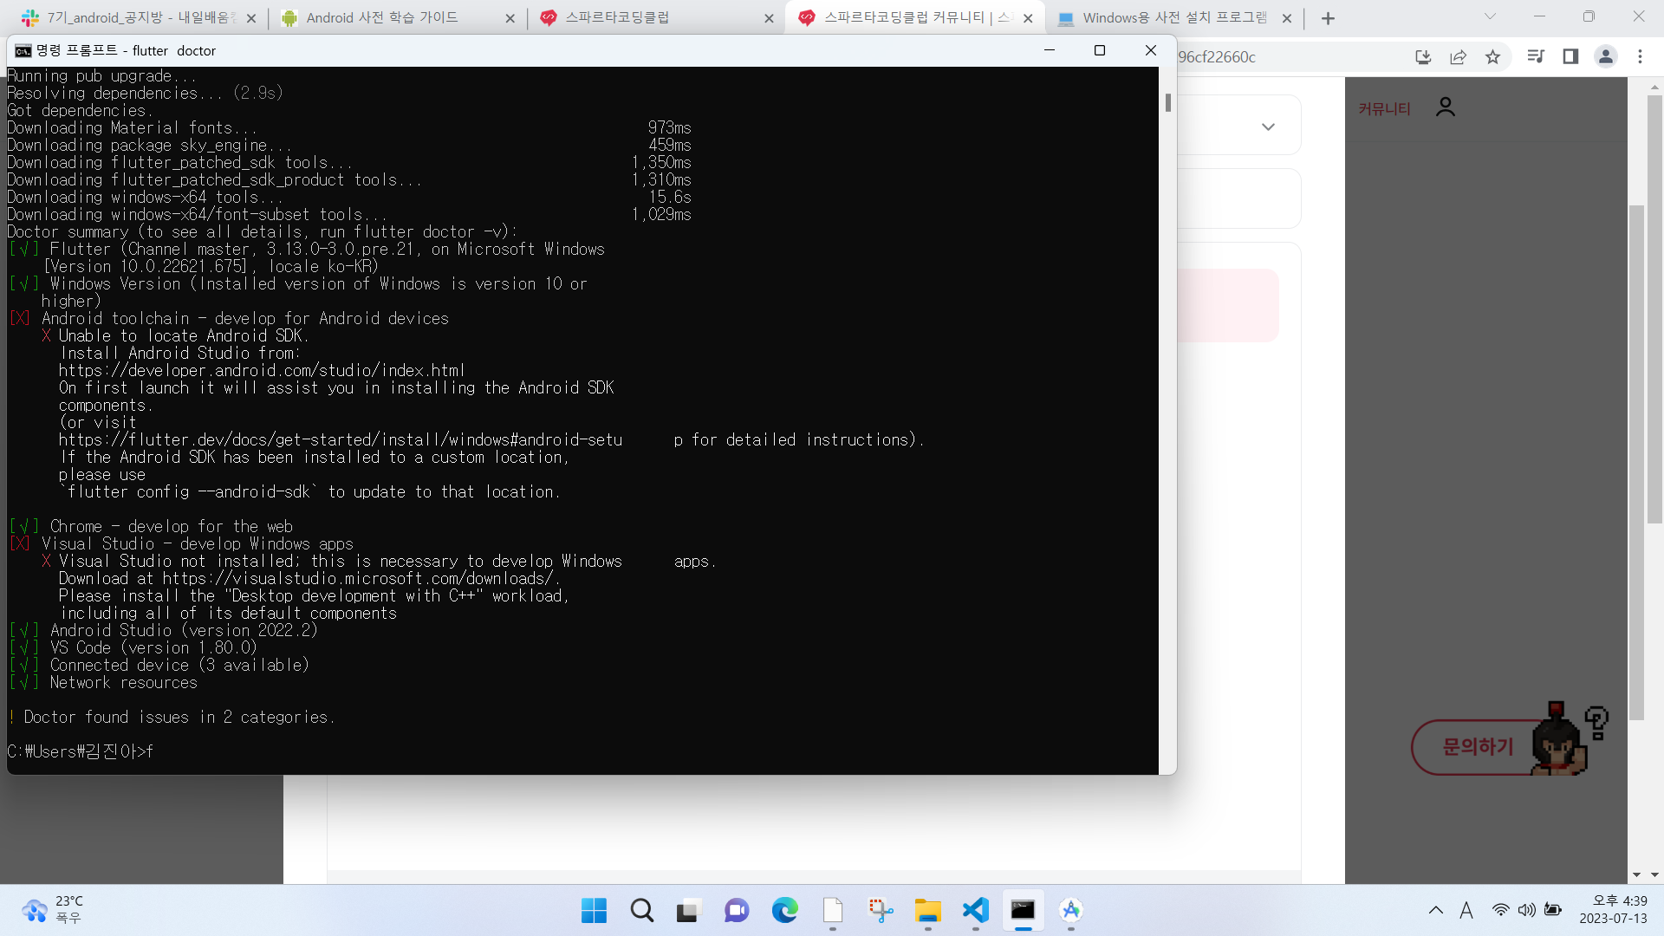Image resolution: width=1664 pixels, height=936 pixels.
Task: Click the 커뮤니티 link on the webpage
Action: point(1384,108)
